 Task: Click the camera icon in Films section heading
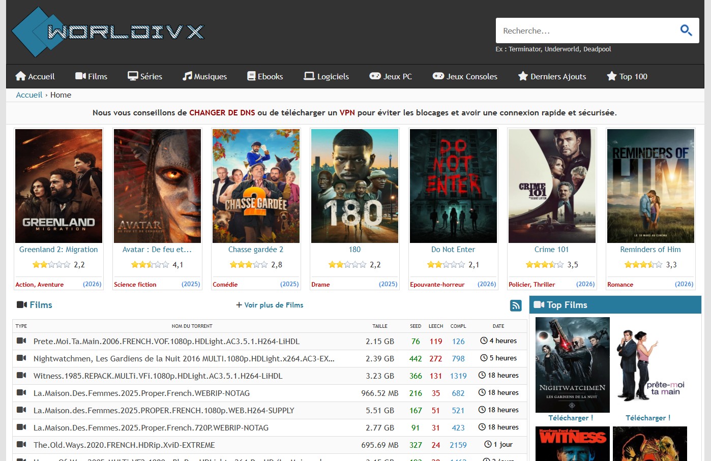point(22,304)
